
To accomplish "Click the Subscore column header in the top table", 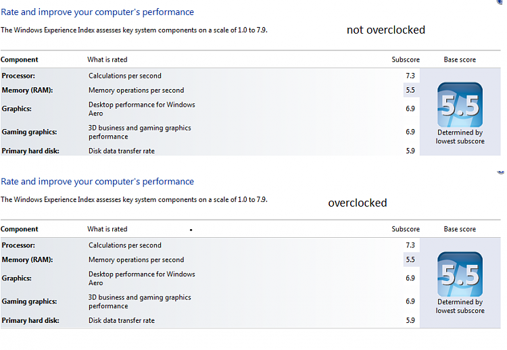I will pyautogui.click(x=406, y=59).
